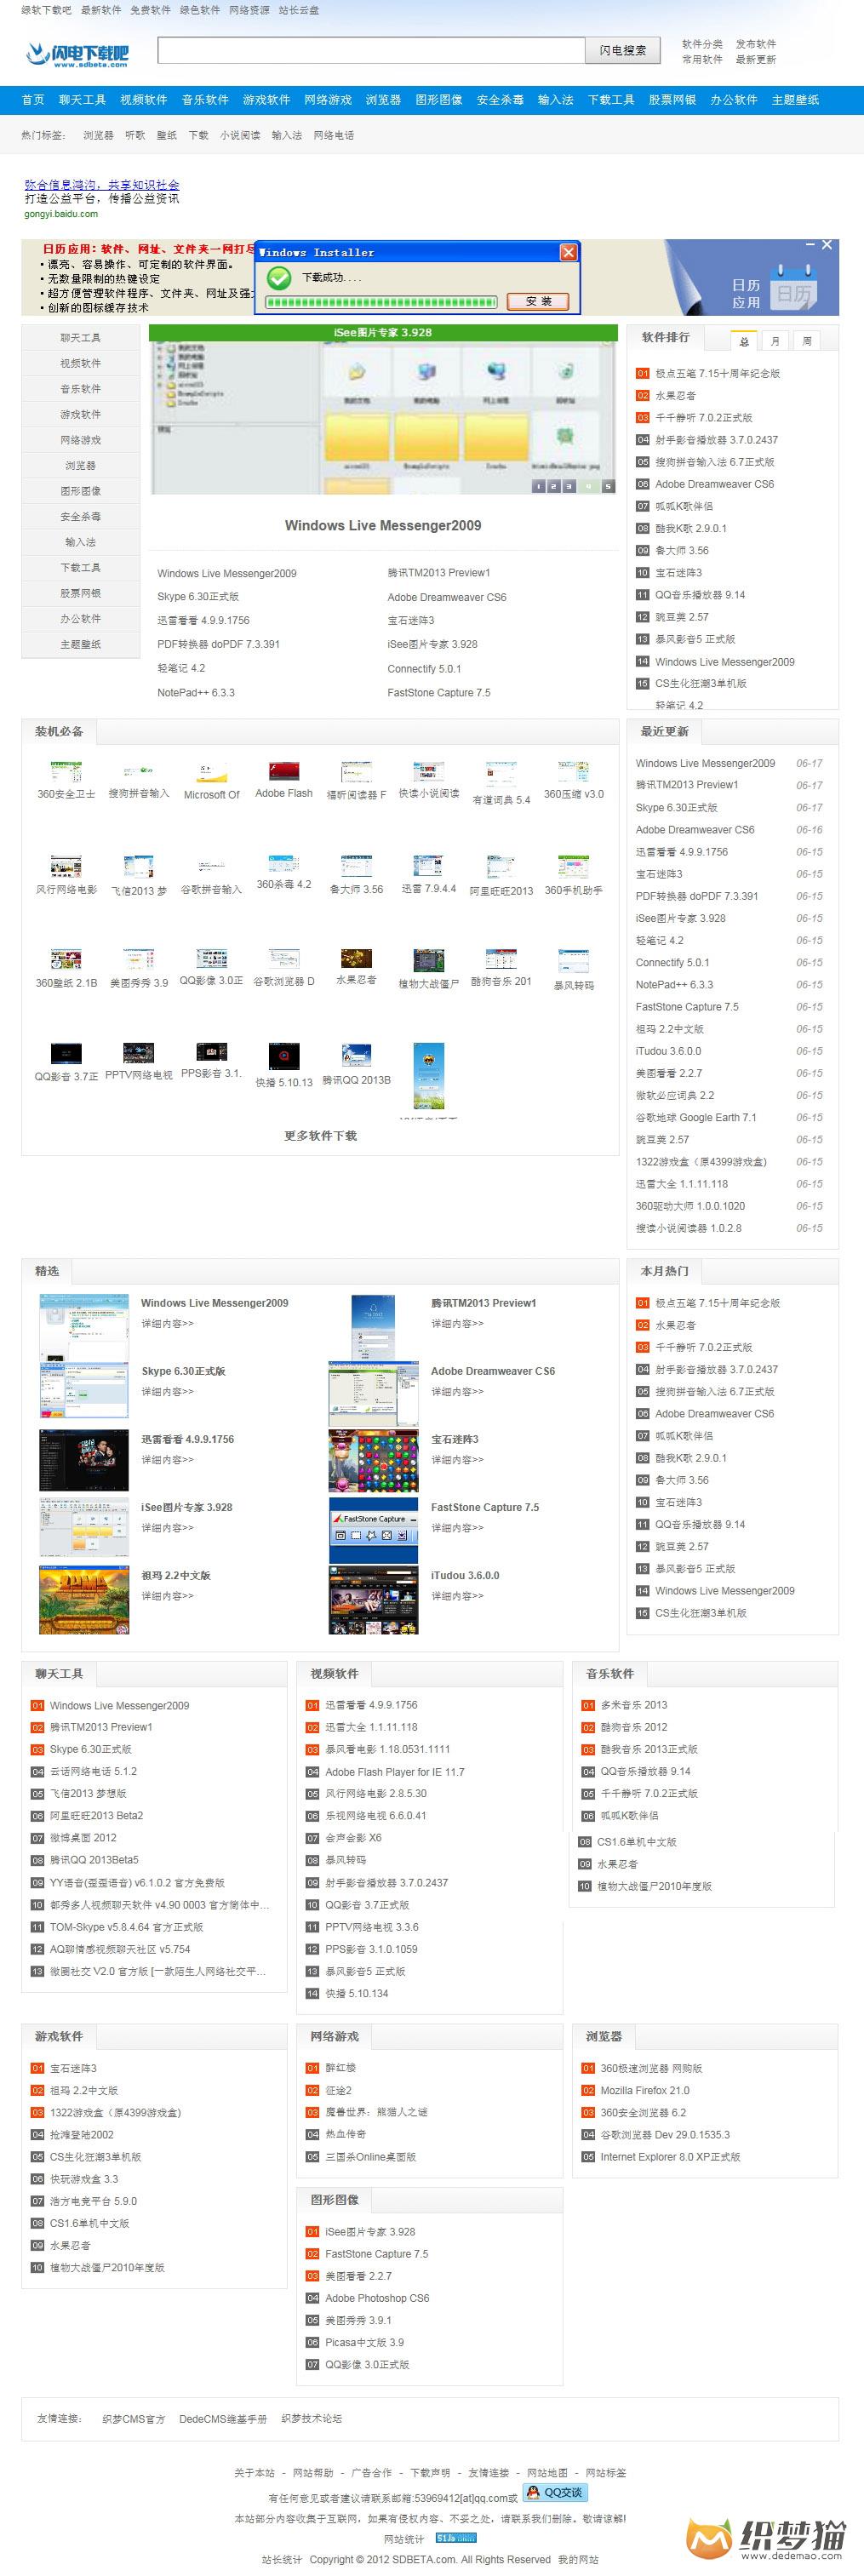Open 详细内容>> under iTudou 3.6.0.0
Viewport: 864px width, 2576px height.
[x=457, y=1596]
